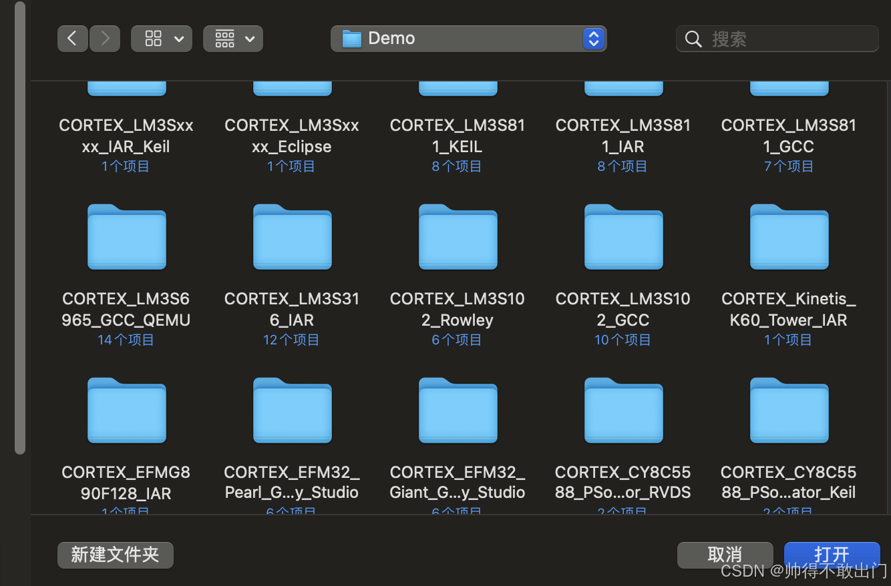Screen dimensions: 891x586
Task: Click the 新建文件夹 button
Action: coord(116,555)
